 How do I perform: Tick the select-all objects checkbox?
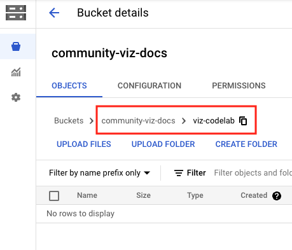(x=54, y=196)
